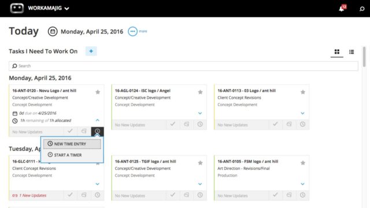Star the 16-ANT-0105 FSM logo card
370x208 pixels.
pyautogui.click(x=303, y=163)
